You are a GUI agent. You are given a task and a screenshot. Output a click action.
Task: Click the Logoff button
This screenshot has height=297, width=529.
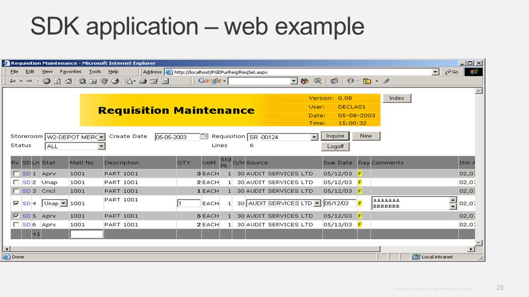click(335, 146)
